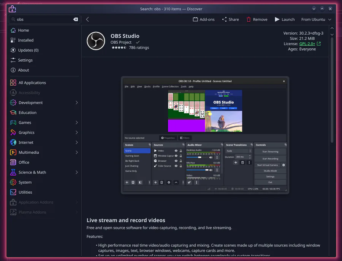Remove OBS Studio
The height and width of the screenshot is (261, 342).
(x=257, y=19)
